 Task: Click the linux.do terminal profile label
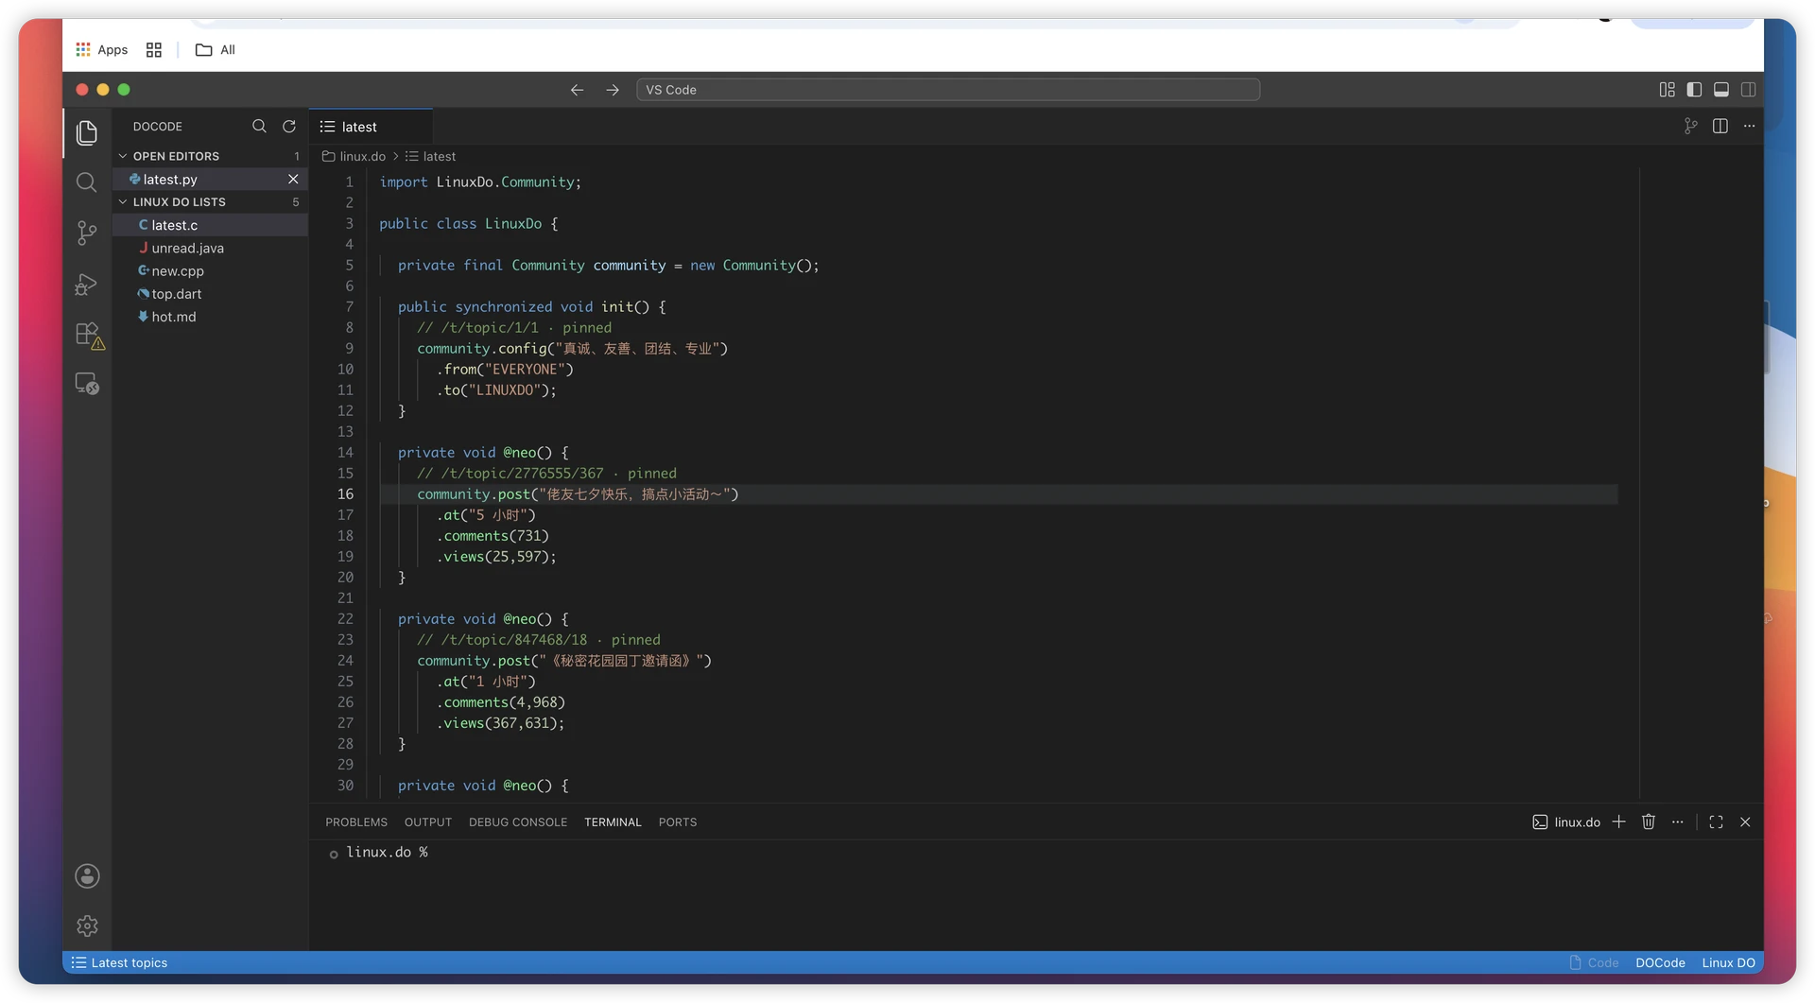(1566, 822)
